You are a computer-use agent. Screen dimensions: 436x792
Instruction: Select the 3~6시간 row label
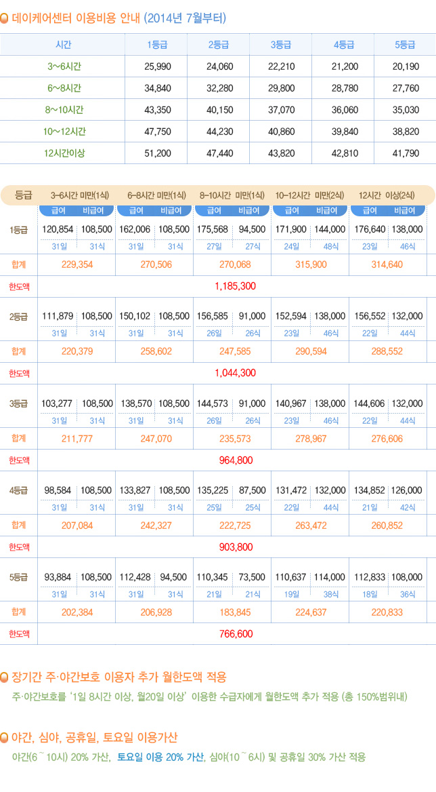(63, 66)
